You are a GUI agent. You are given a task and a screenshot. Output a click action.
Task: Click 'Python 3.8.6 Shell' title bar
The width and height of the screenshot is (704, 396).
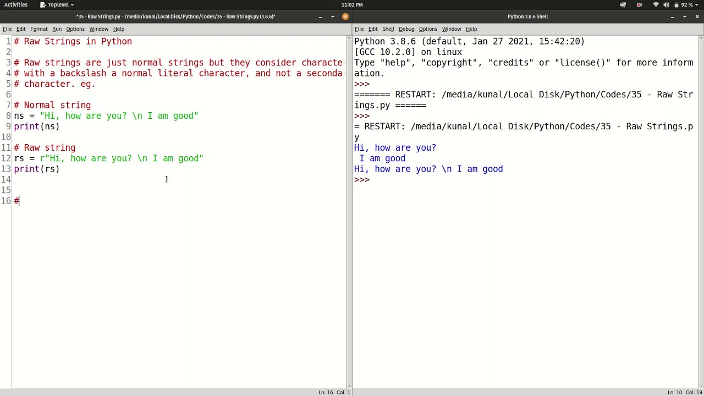point(527,16)
